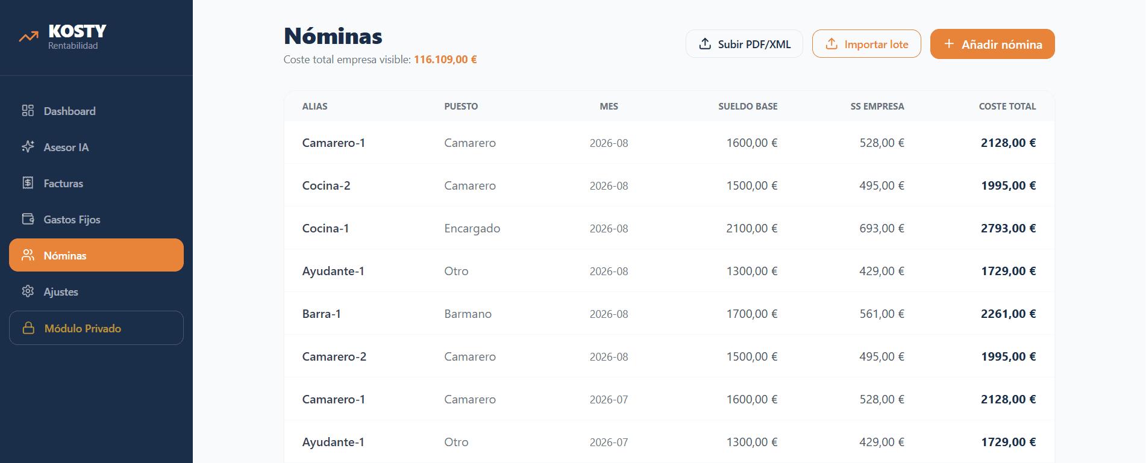Click the Nóminas people icon
This screenshot has width=1146, height=463.
click(x=28, y=255)
